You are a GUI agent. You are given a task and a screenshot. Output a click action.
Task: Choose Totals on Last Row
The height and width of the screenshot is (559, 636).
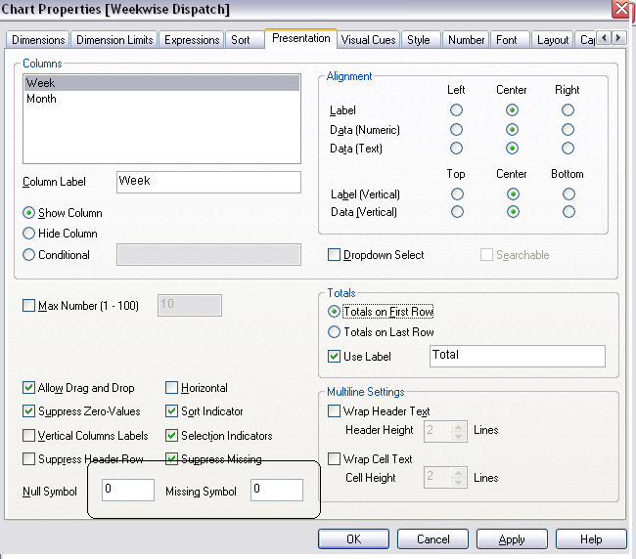(x=335, y=332)
